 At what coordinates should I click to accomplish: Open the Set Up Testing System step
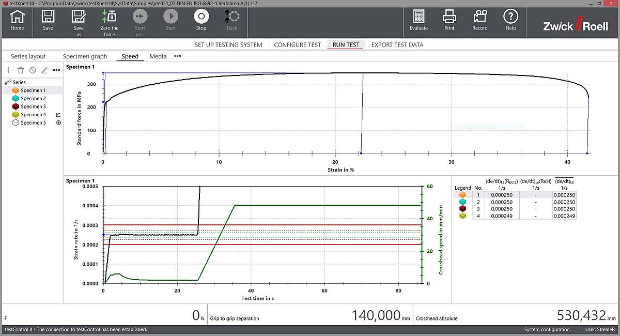tap(228, 45)
